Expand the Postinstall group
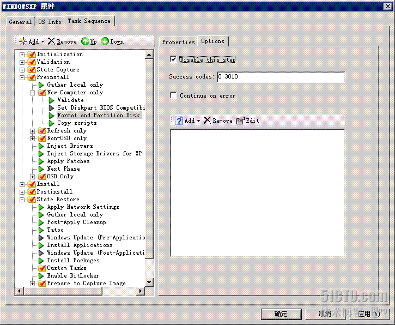Image resolution: width=395 pixels, height=325 pixels. [x=22, y=192]
